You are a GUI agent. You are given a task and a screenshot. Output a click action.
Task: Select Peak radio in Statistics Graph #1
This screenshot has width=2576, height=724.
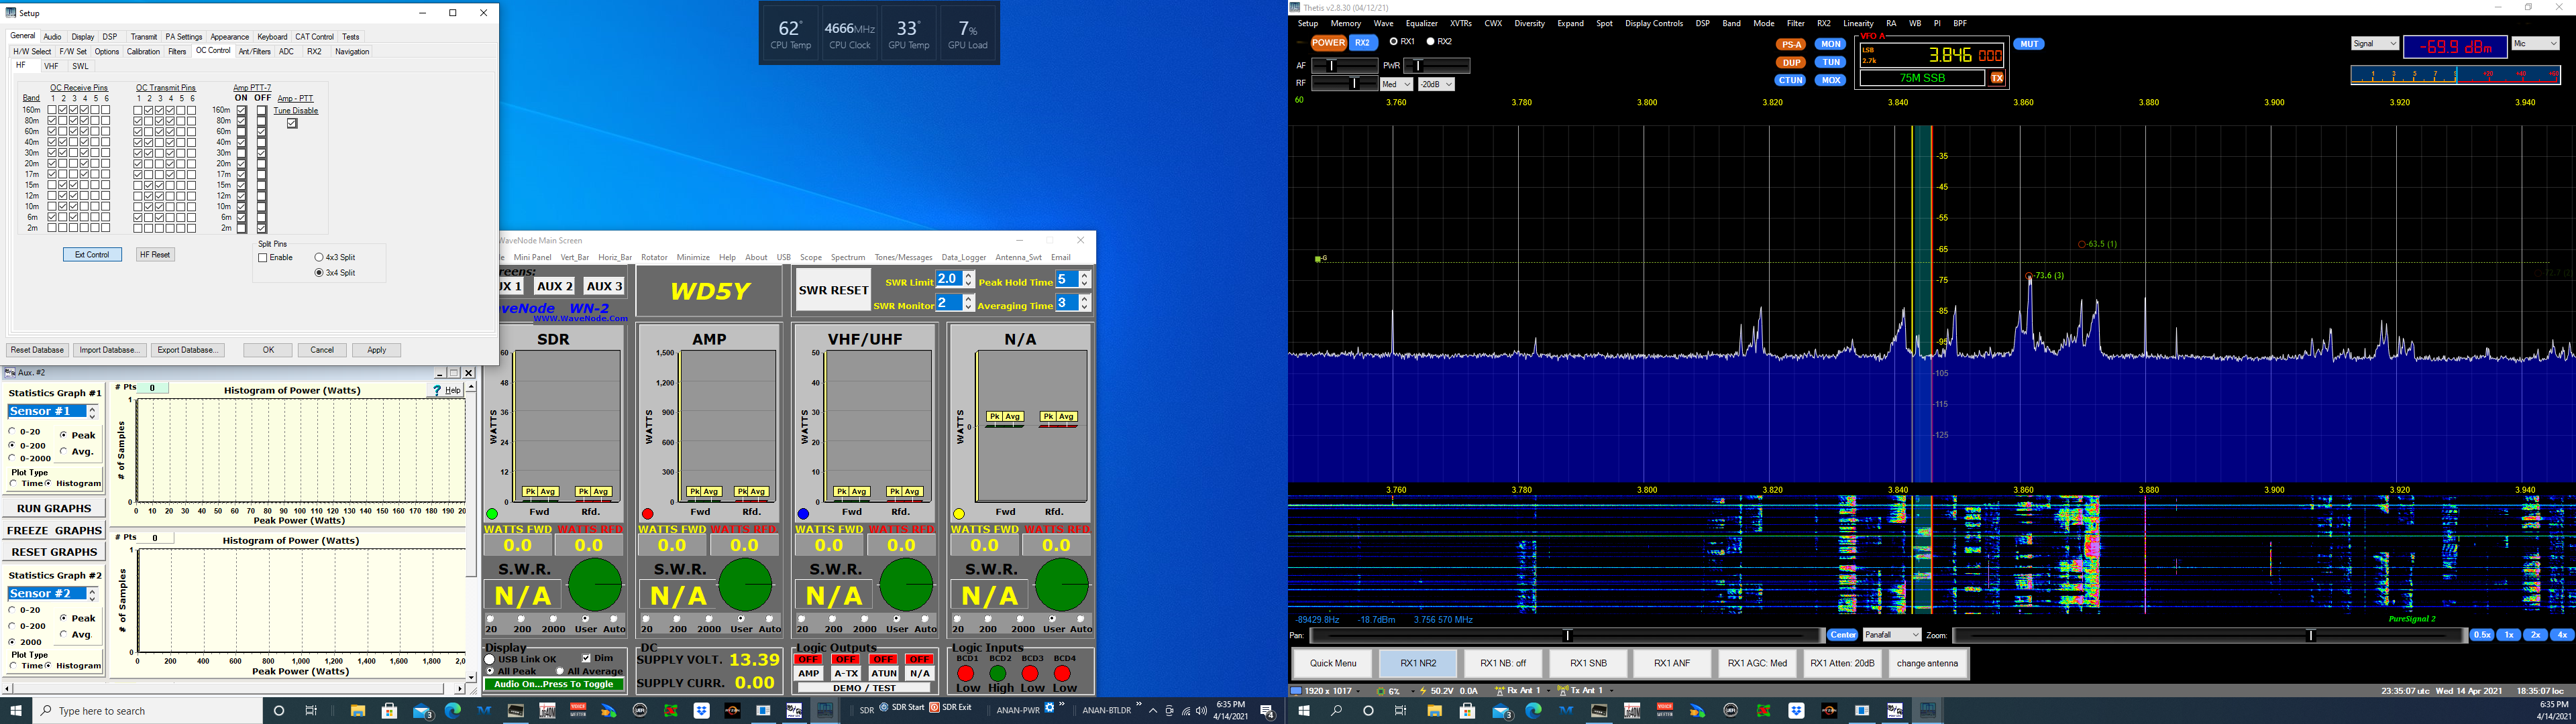point(63,435)
